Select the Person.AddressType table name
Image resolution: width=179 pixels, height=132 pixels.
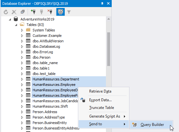click(x=49, y=117)
